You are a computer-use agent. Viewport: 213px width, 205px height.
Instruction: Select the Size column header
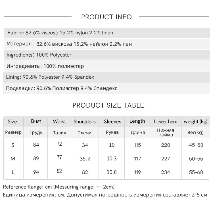[12, 122]
